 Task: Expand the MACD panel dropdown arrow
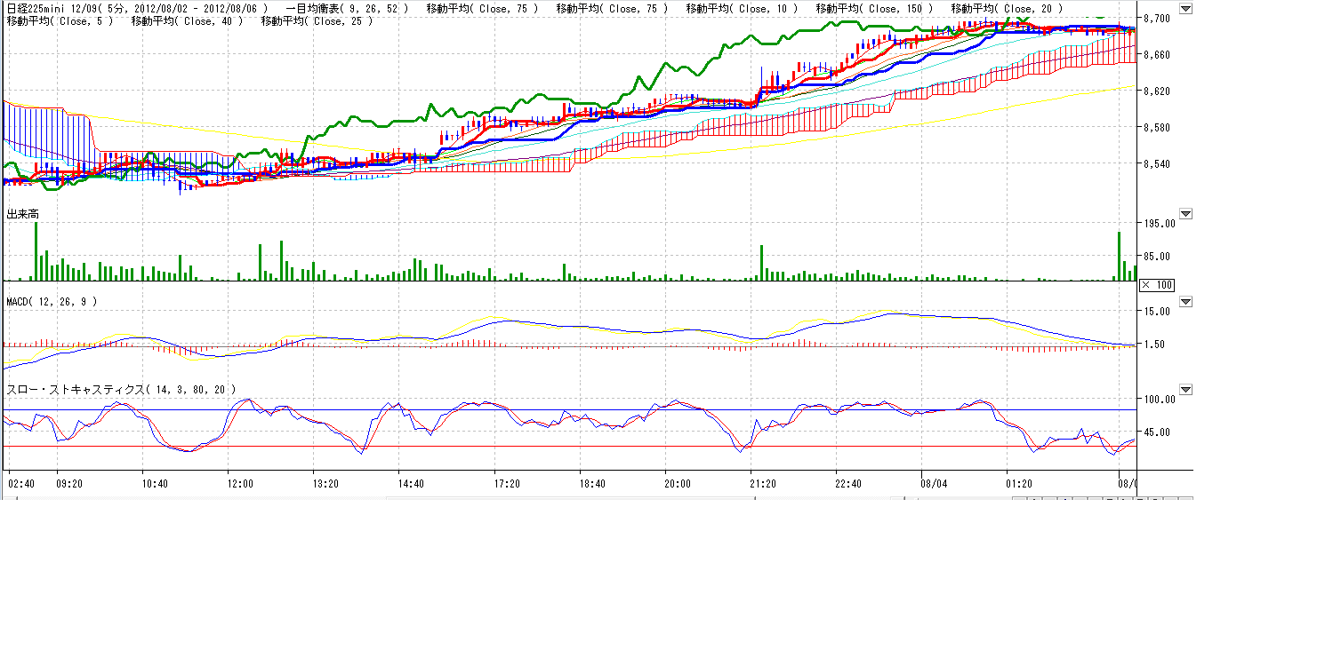pos(1184,302)
